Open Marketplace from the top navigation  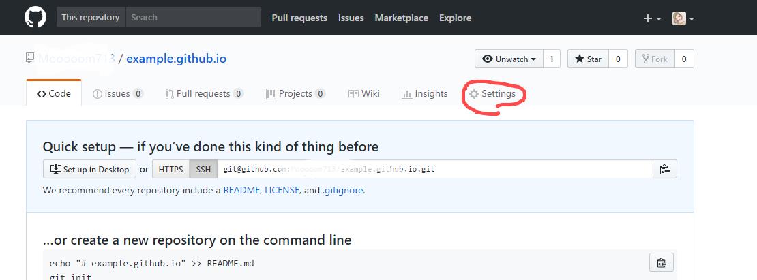(x=401, y=18)
